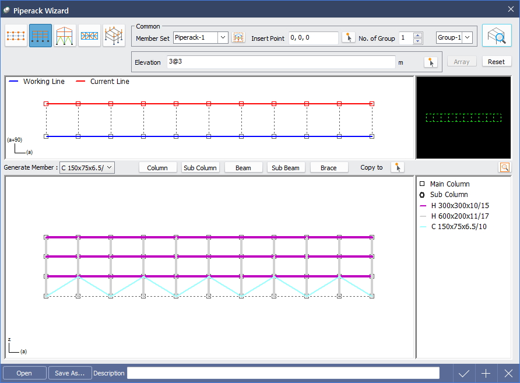Open the 3D frame view icon
The height and width of the screenshot is (383, 520).
[x=114, y=36]
